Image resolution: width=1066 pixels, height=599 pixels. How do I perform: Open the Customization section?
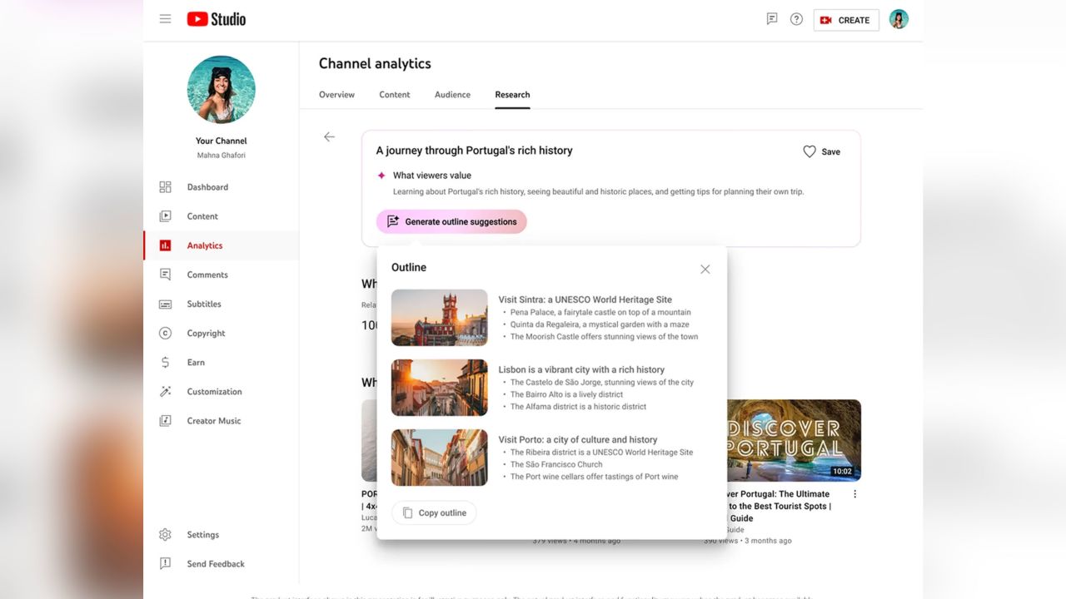[x=213, y=391]
